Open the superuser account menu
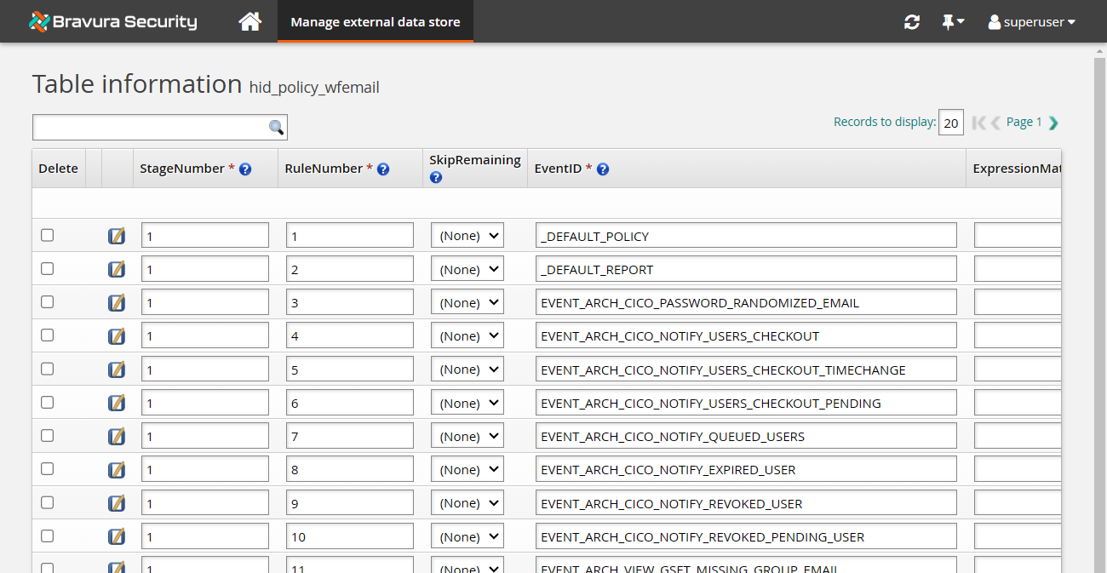 tap(1031, 22)
